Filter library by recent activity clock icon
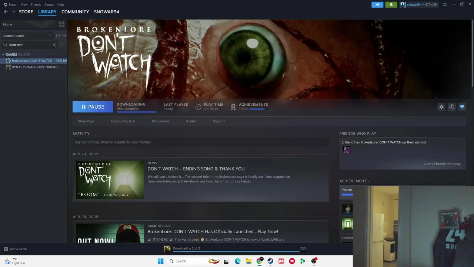474x267 pixels. 58,36
